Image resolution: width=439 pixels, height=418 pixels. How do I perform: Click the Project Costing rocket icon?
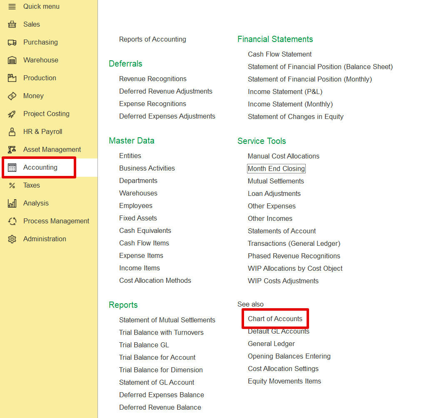pos(12,114)
